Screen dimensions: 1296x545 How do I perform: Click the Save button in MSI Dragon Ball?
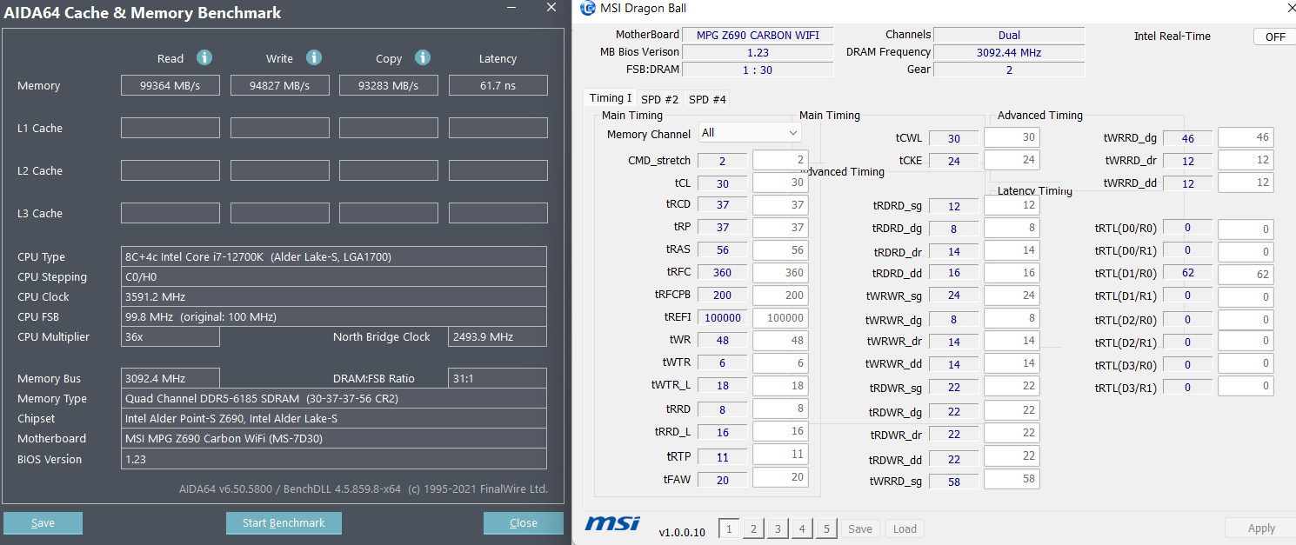pos(860,528)
